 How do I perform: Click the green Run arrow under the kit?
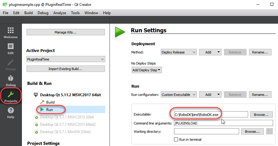42,109
